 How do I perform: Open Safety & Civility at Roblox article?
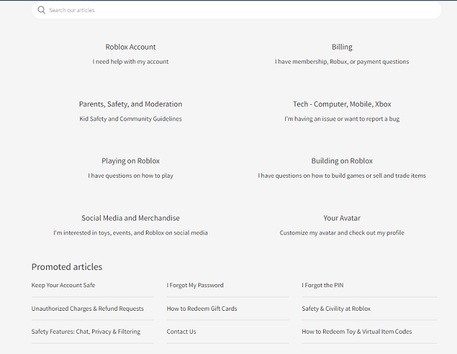[336, 309]
